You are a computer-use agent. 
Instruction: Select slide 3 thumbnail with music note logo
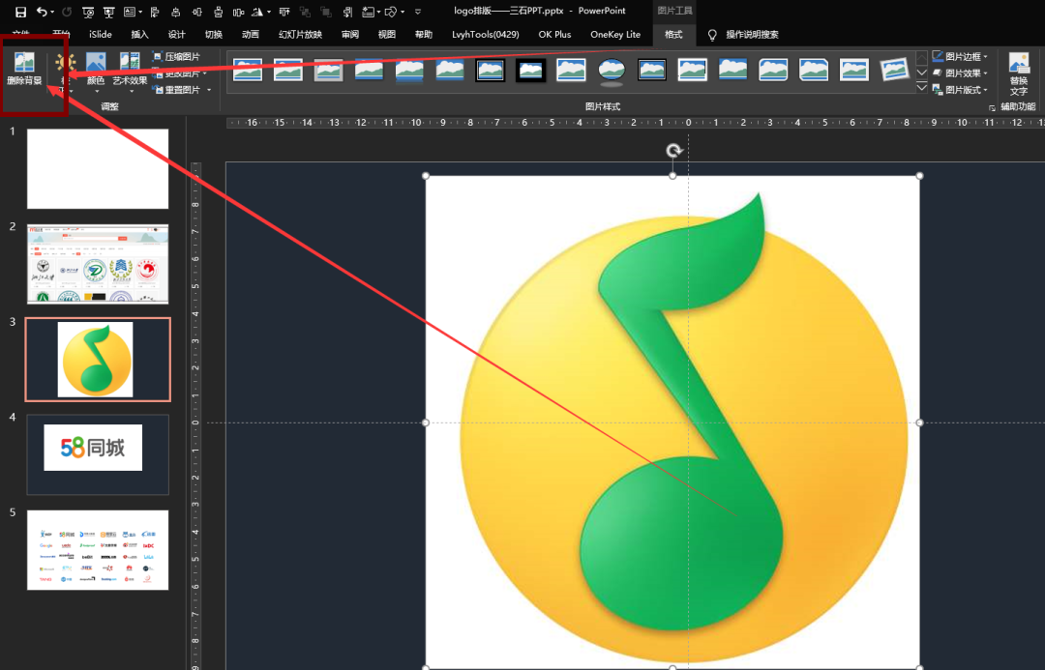(98, 360)
